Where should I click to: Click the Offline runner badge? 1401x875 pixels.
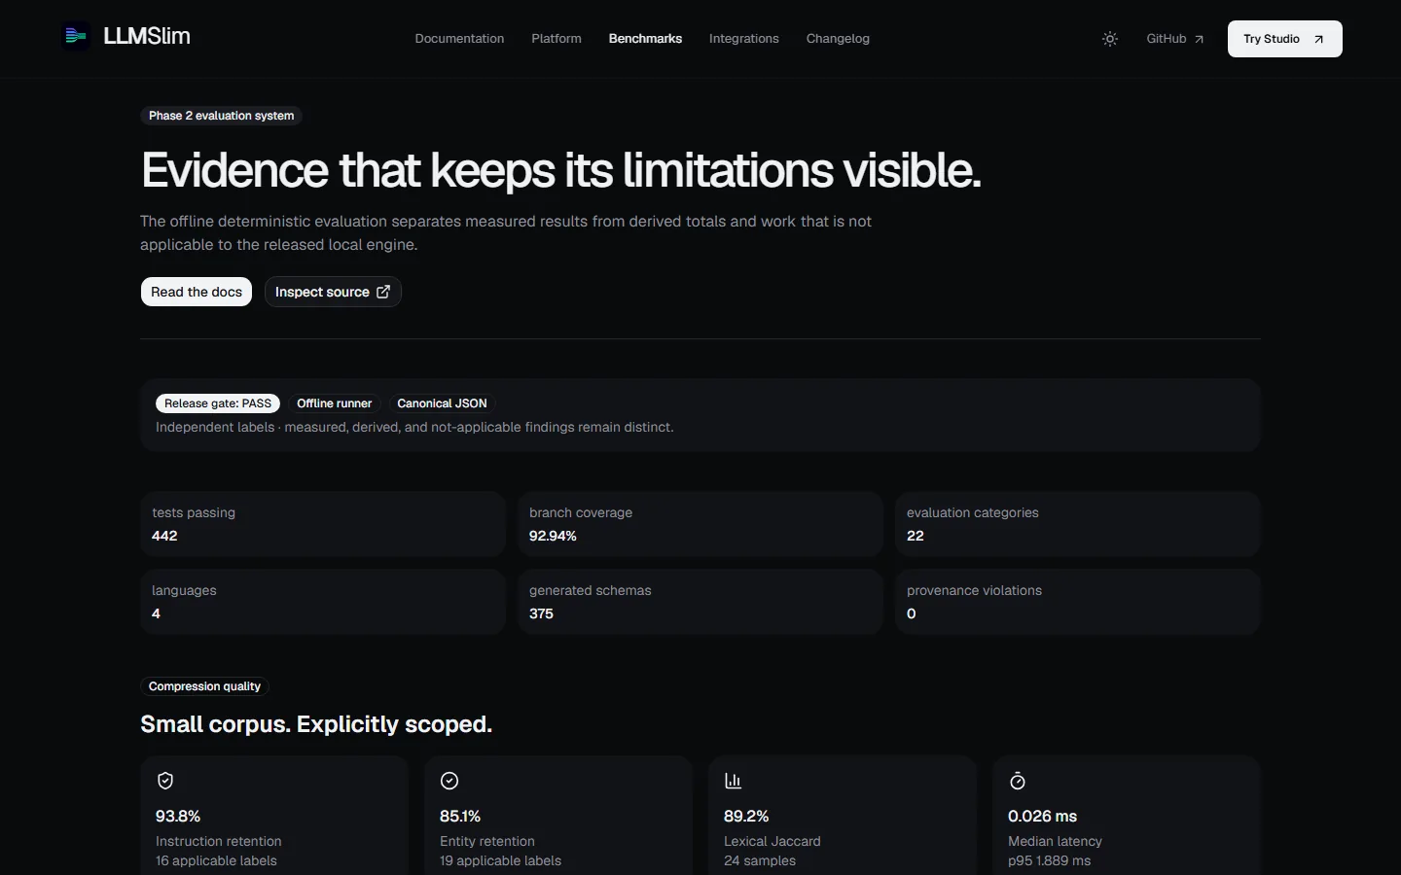click(x=334, y=403)
